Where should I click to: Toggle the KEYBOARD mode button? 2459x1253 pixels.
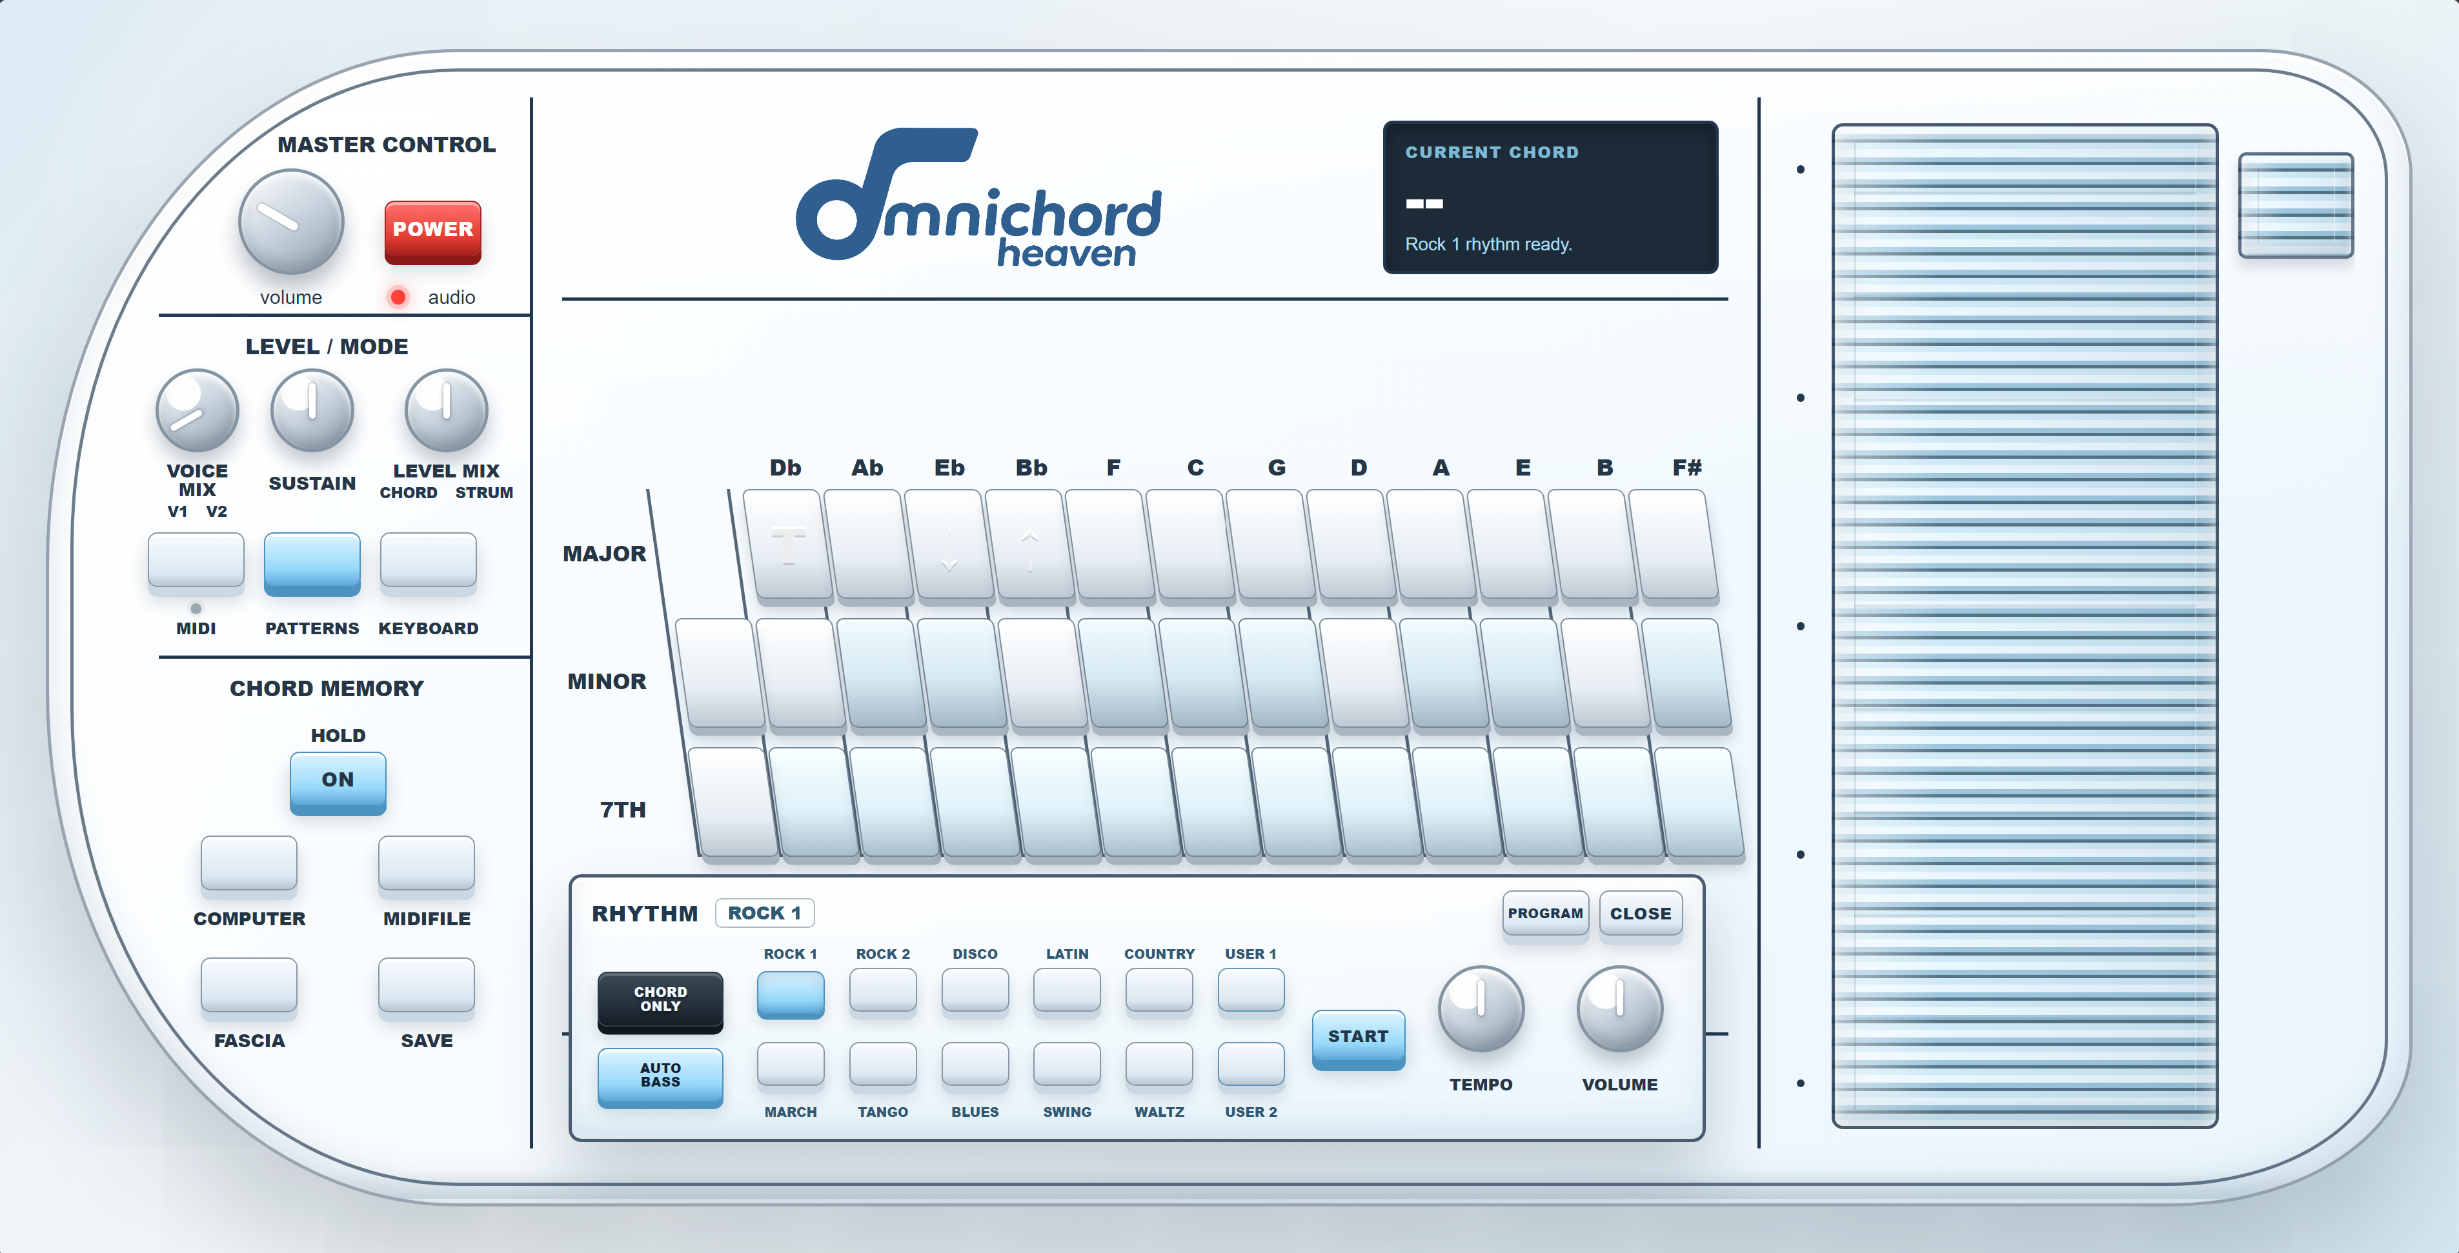[x=428, y=563]
